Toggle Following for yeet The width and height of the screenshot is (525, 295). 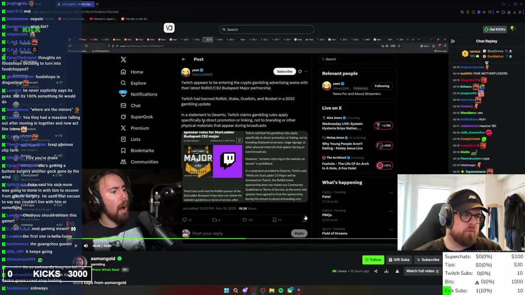point(382,86)
